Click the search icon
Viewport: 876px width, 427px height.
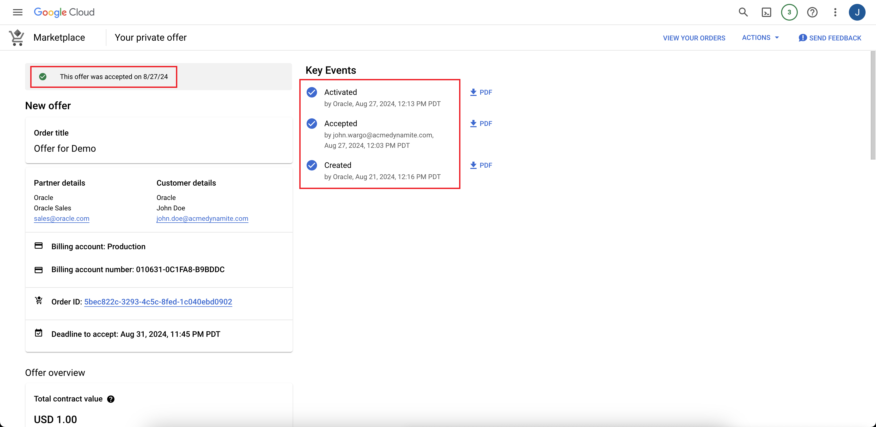[x=743, y=12]
